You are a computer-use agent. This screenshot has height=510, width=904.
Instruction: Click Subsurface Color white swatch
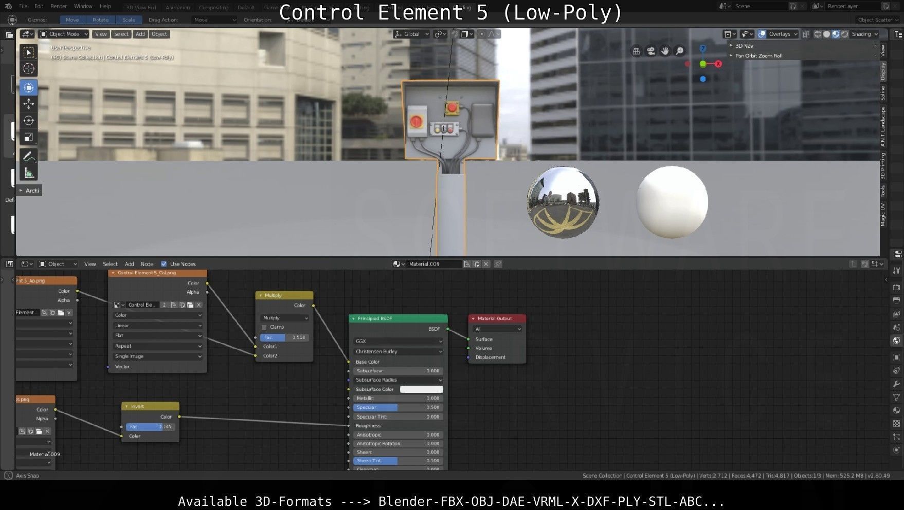pyautogui.click(x=422, y=389)
